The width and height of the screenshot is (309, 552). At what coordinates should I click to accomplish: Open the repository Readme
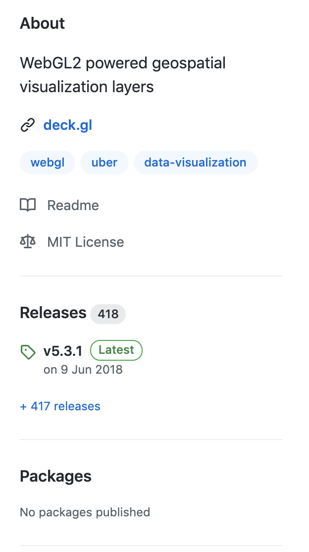coord(73,205)
